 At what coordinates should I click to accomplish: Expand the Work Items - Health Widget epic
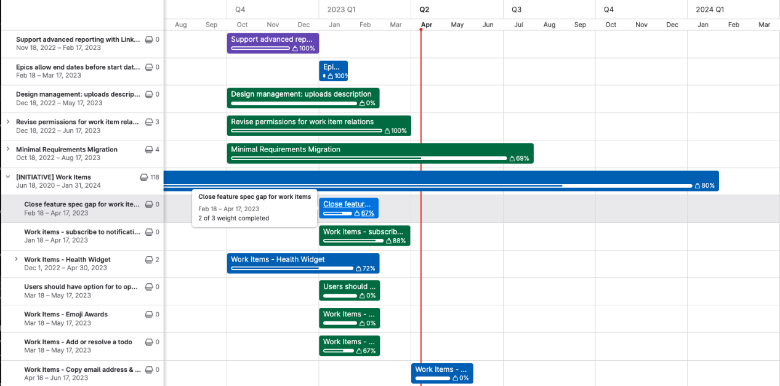click(x=16, y=259)
